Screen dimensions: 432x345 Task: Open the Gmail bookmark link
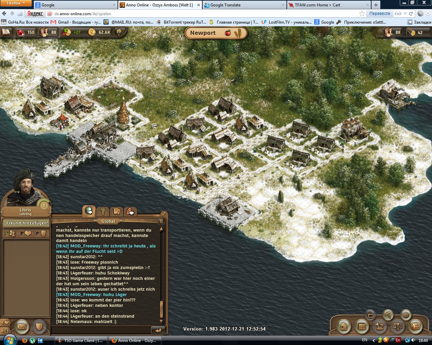[x=76, y=22]
